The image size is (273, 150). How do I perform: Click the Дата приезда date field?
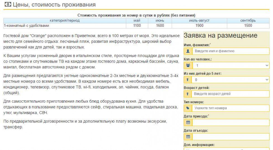pos(230,122)
